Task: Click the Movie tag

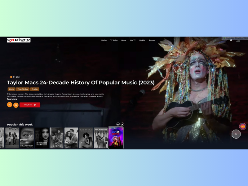Action: tap(11, 89)
